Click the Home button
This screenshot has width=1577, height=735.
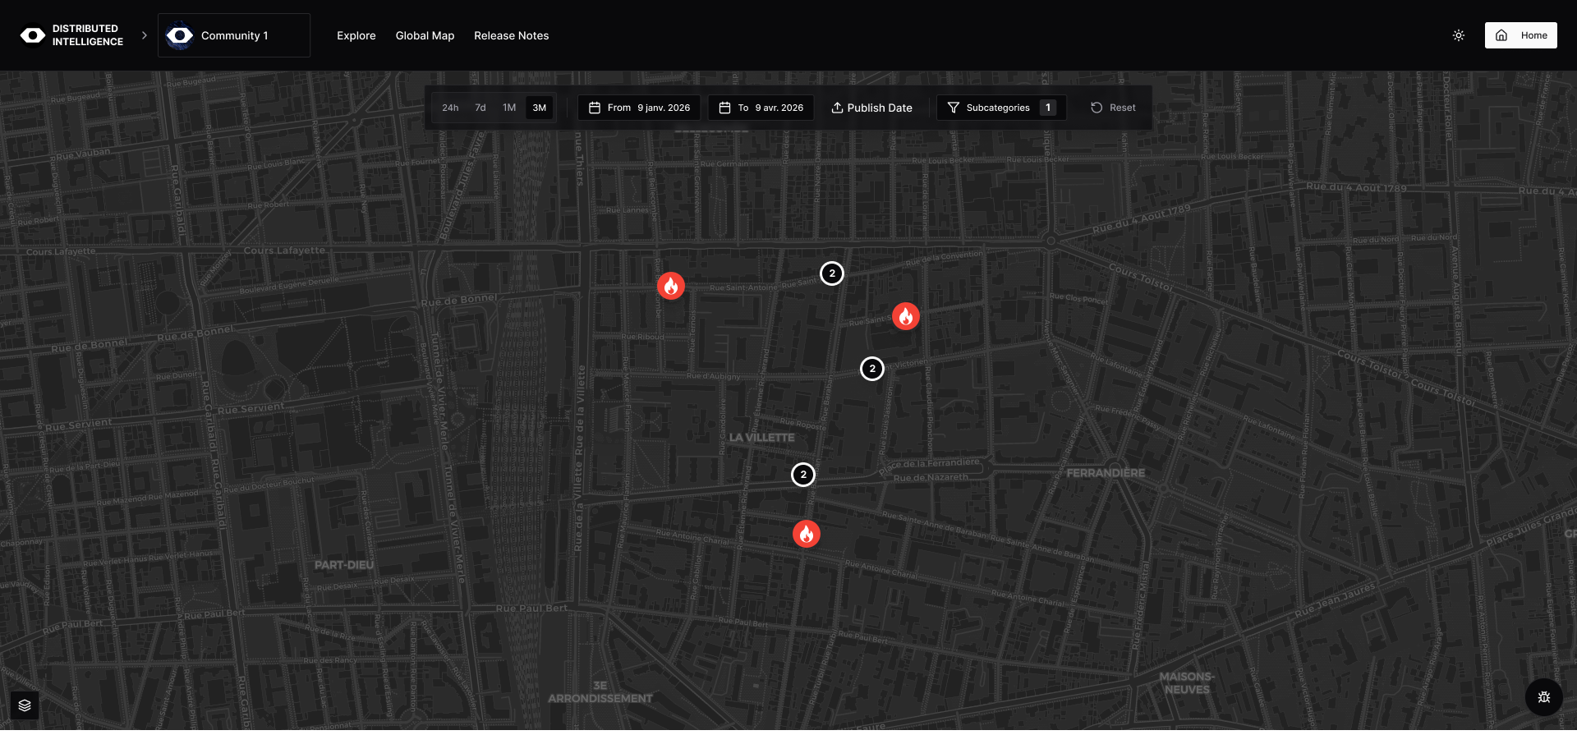click(1520, 35)
